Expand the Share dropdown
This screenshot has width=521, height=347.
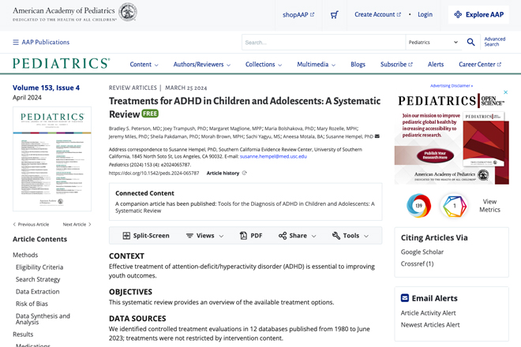[x=298, y=236]
